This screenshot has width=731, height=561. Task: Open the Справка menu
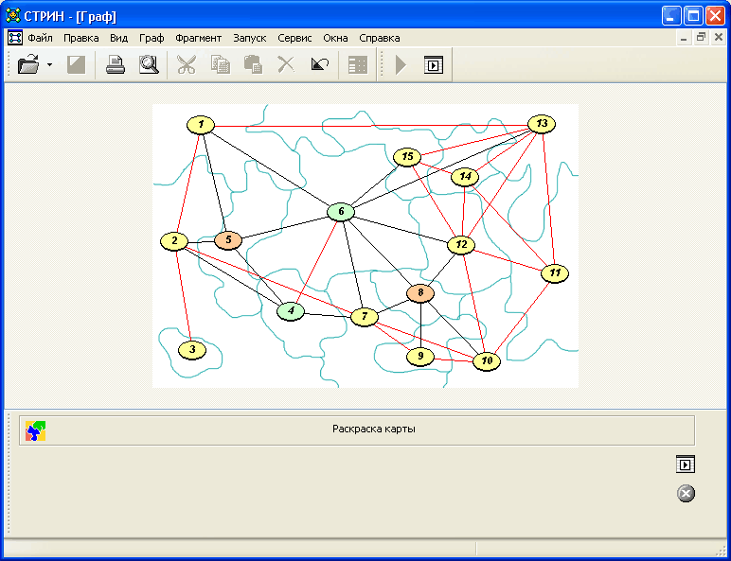coord(380,38)
